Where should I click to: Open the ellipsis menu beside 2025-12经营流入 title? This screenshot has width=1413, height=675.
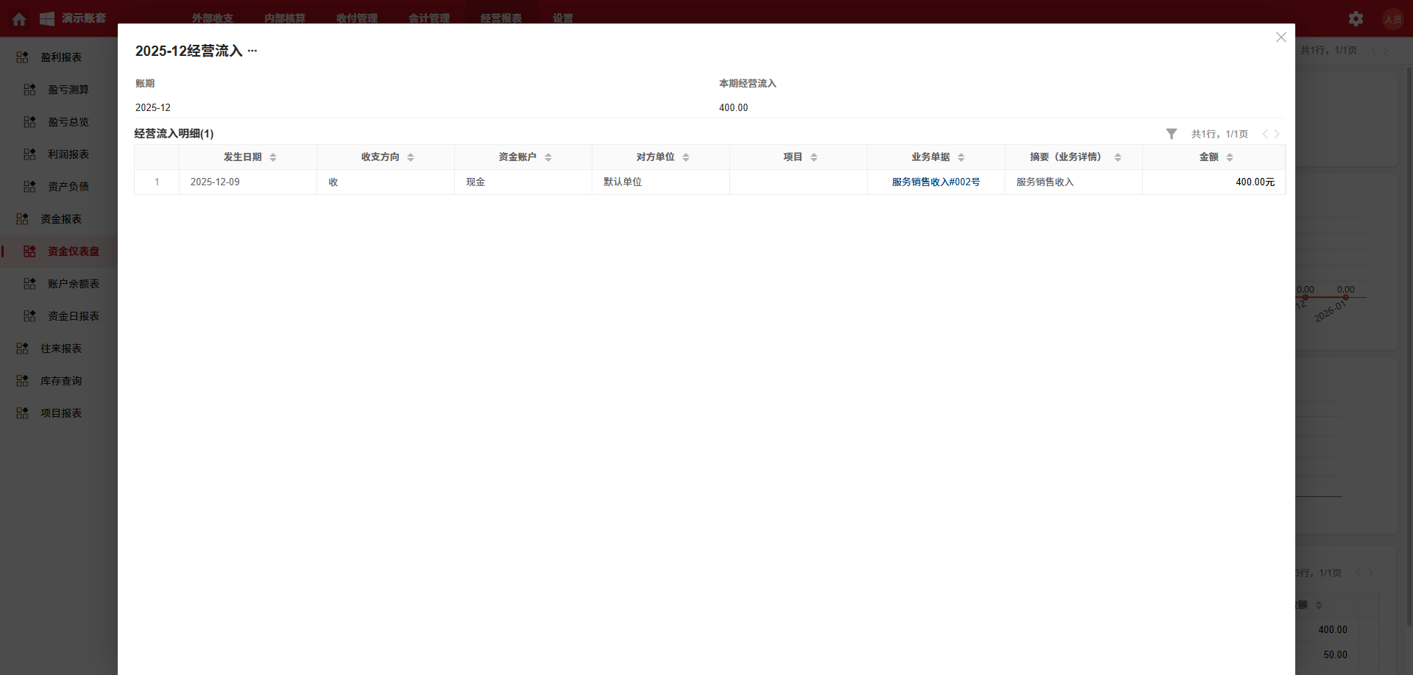pyautogui.click(x=252, y=51)
